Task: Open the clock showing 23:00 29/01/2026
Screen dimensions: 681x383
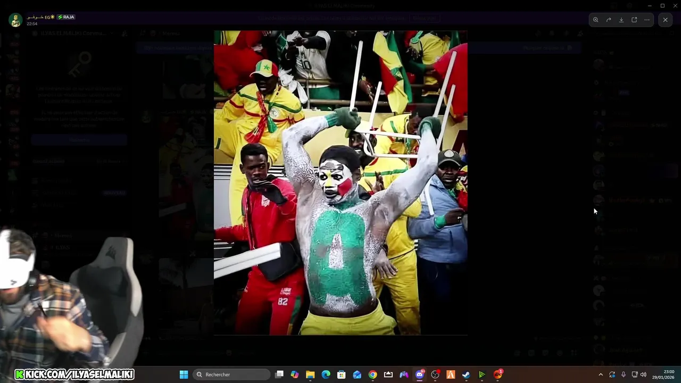Action: [x=663, y=374]
